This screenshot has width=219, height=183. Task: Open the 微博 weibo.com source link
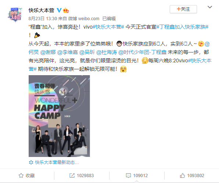[x=83, y=19]
